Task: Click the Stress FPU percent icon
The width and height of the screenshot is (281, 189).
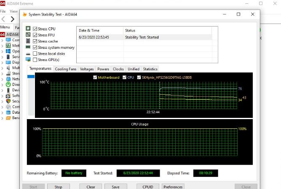Action: pyautogui.click(x=28, y=35)
